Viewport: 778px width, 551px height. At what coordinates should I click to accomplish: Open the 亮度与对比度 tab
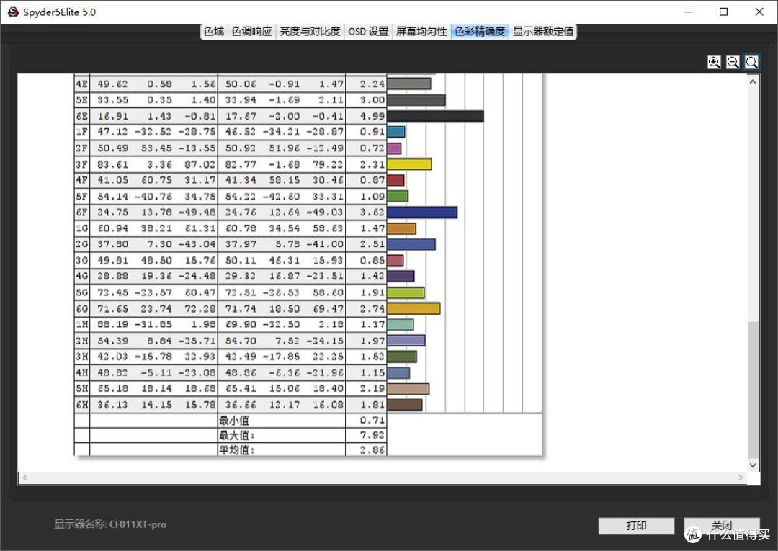(310, 31)
